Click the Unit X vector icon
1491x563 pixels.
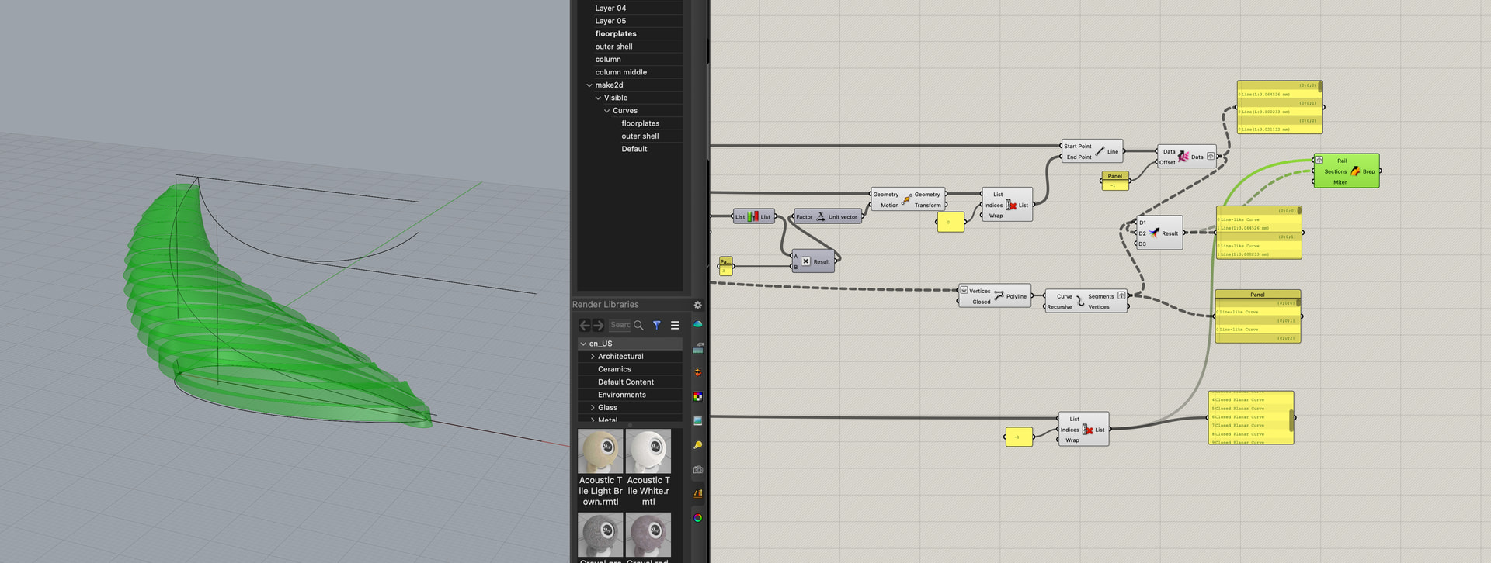pyautogui.click(x=821, y=216)
